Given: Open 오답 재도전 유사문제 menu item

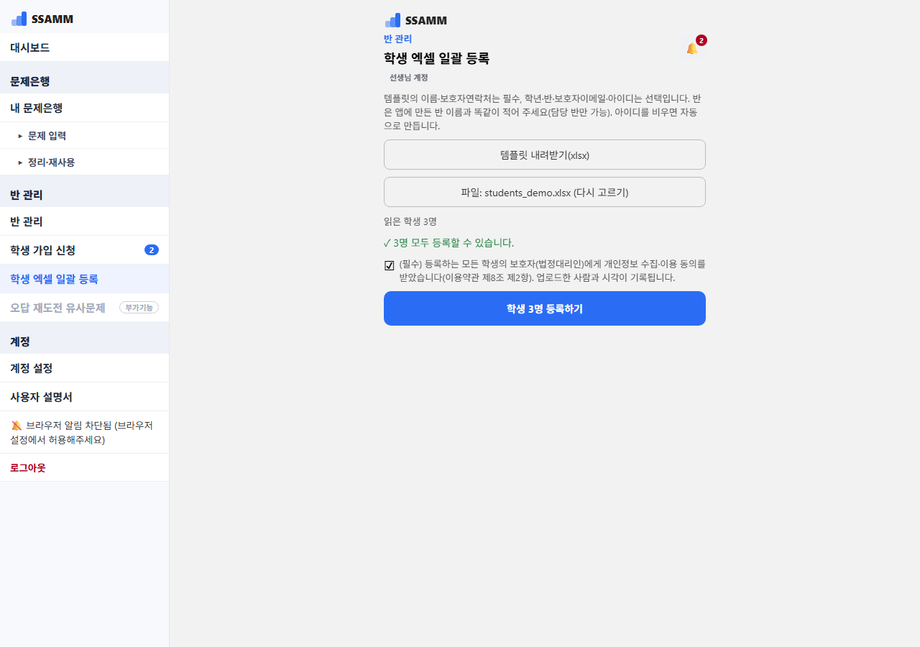Looking at the screenshot, I should [x=84, y=308].
